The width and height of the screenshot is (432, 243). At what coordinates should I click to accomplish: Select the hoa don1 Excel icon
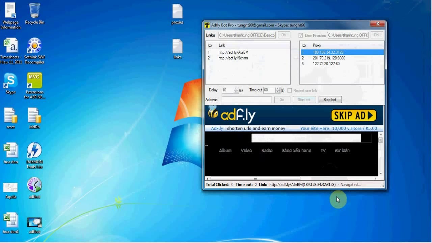point(11,223)
